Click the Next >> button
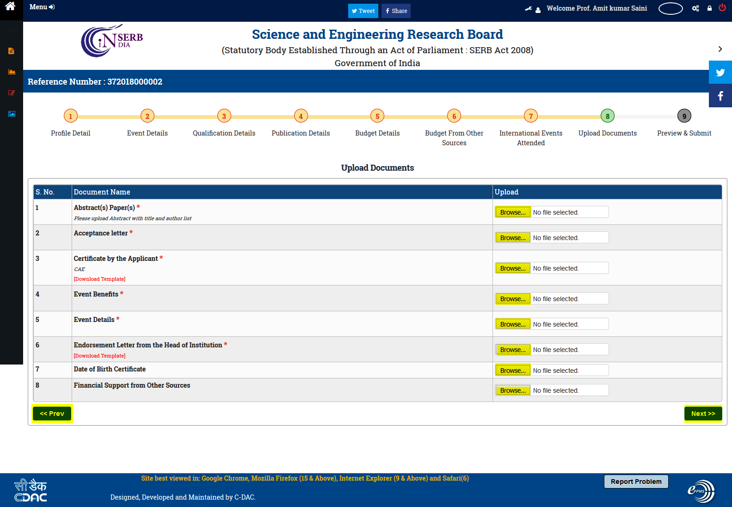 703,414
